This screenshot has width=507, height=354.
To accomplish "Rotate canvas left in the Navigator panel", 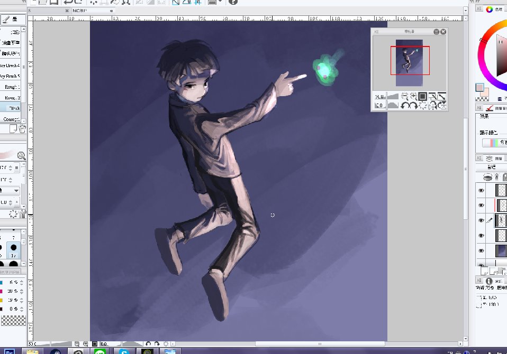I will coord(404,105).
